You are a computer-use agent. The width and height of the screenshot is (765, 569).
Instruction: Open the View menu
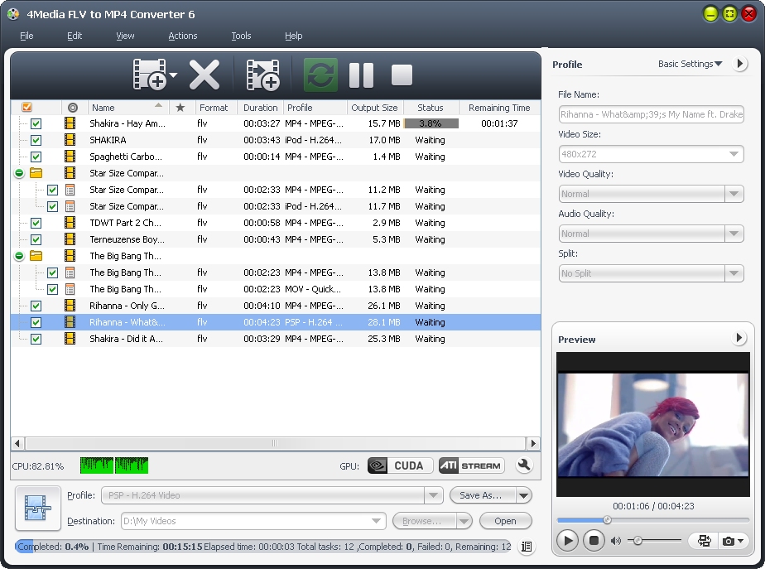pyautogui.click(x=125, y=36)
